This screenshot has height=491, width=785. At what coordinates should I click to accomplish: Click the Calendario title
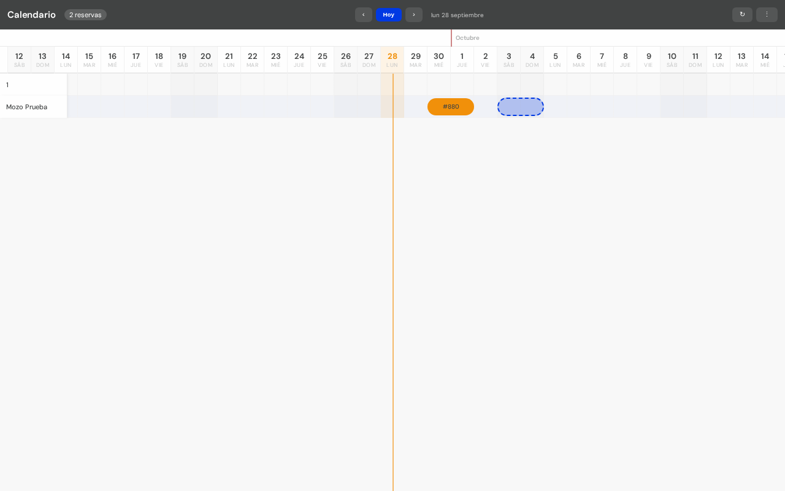[x=31, y=15]
